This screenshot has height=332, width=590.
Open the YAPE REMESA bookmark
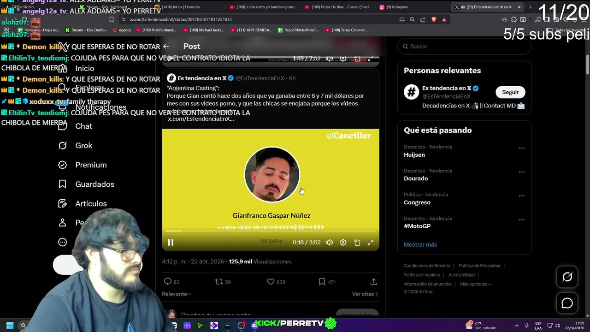(x=251, y=30)
